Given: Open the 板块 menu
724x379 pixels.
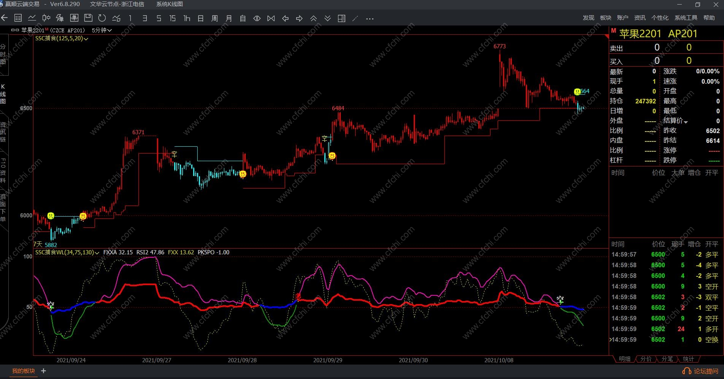Looking at the screenshot, I should coord(605,17).
